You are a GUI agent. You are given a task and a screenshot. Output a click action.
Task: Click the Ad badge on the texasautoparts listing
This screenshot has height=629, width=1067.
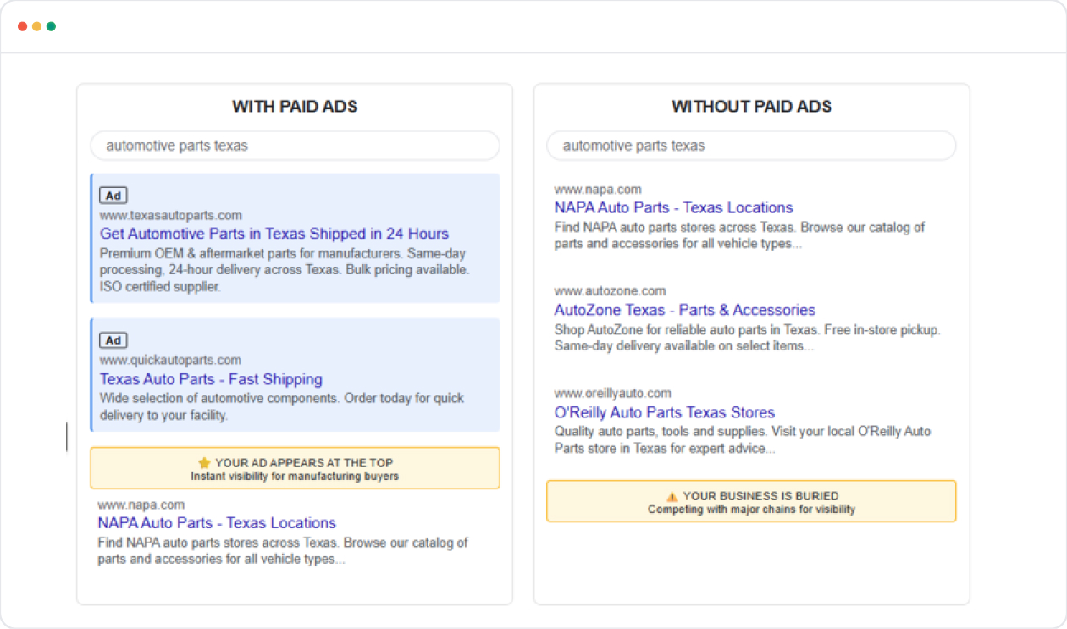tap(113, 195)
